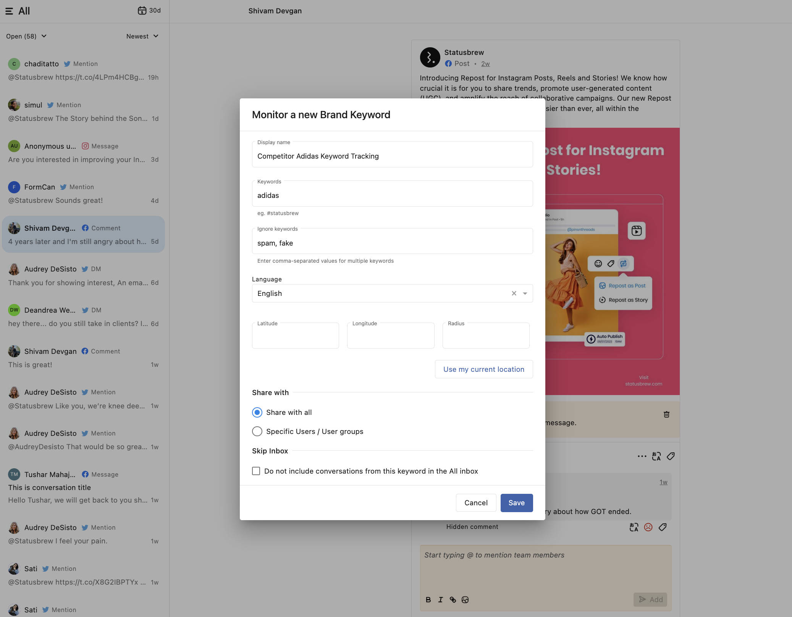Screen dimensions: 792x617
Task: Click the bold formatting icon in reply box
Action: coord(428,600)
